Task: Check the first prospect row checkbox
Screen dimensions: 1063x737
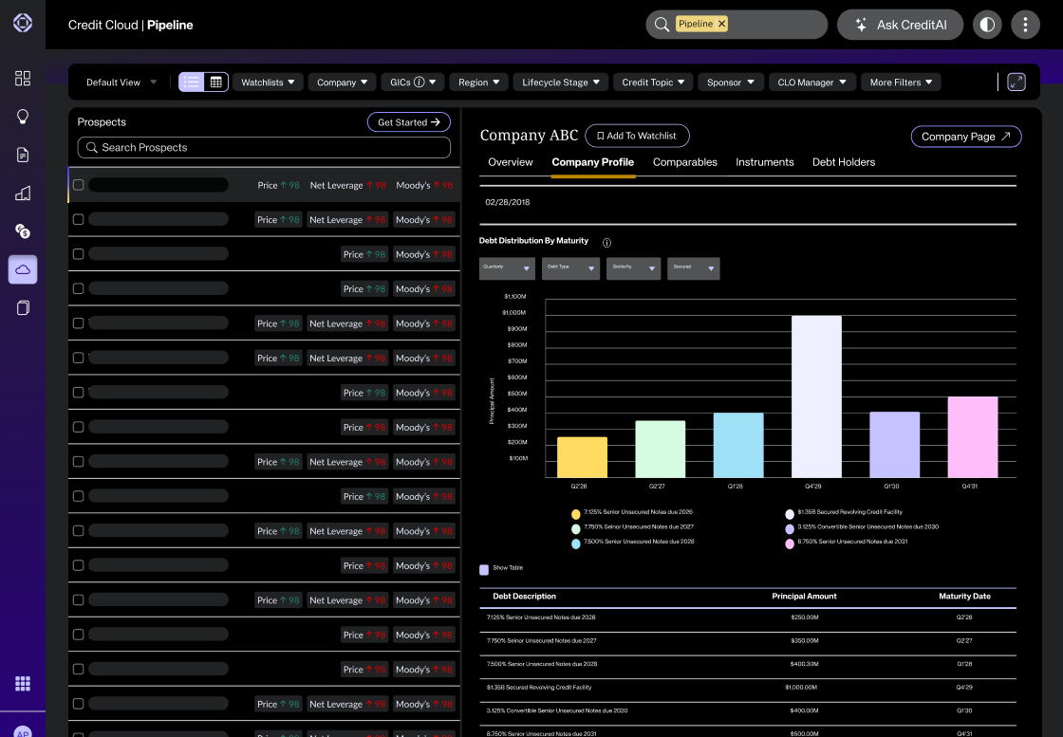Action: [79, 185]
